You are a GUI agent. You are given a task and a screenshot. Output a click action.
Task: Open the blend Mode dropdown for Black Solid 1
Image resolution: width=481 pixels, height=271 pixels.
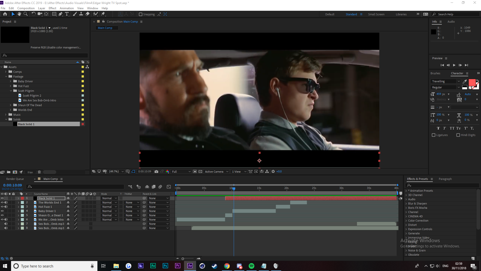(x=109, y=198)
